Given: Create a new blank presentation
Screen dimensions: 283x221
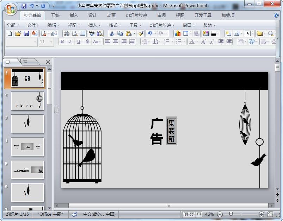Looking at the screenshot, I should click(x=10, y=33).
